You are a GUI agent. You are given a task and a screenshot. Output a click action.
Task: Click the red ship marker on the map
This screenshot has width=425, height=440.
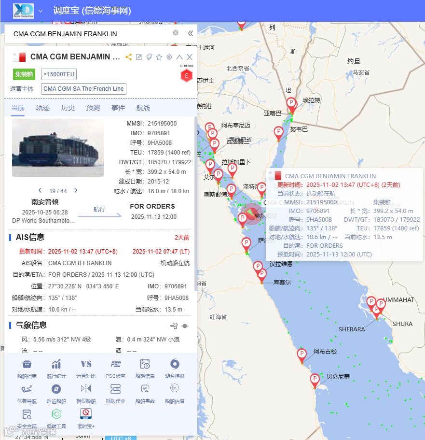252,214
